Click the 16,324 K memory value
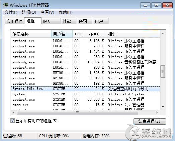This screenshot has width=175, height=141. (x=96, y=62)
